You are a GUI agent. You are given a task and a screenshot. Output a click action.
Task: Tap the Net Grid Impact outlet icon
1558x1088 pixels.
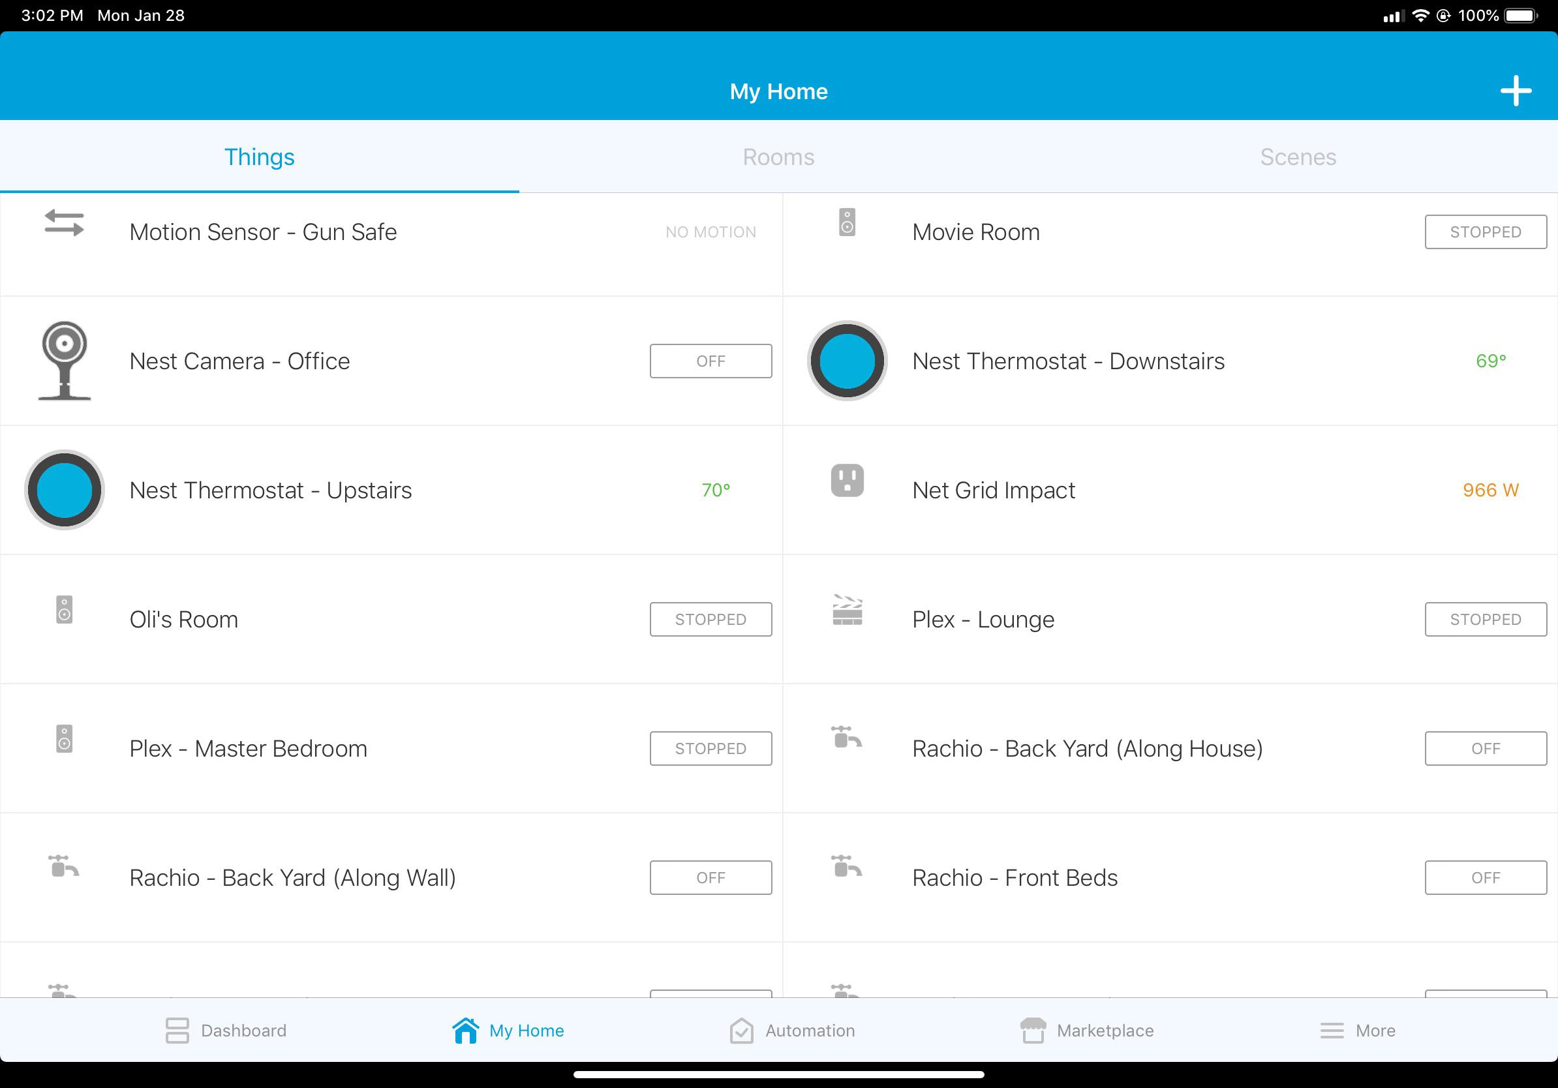point(847,480)
